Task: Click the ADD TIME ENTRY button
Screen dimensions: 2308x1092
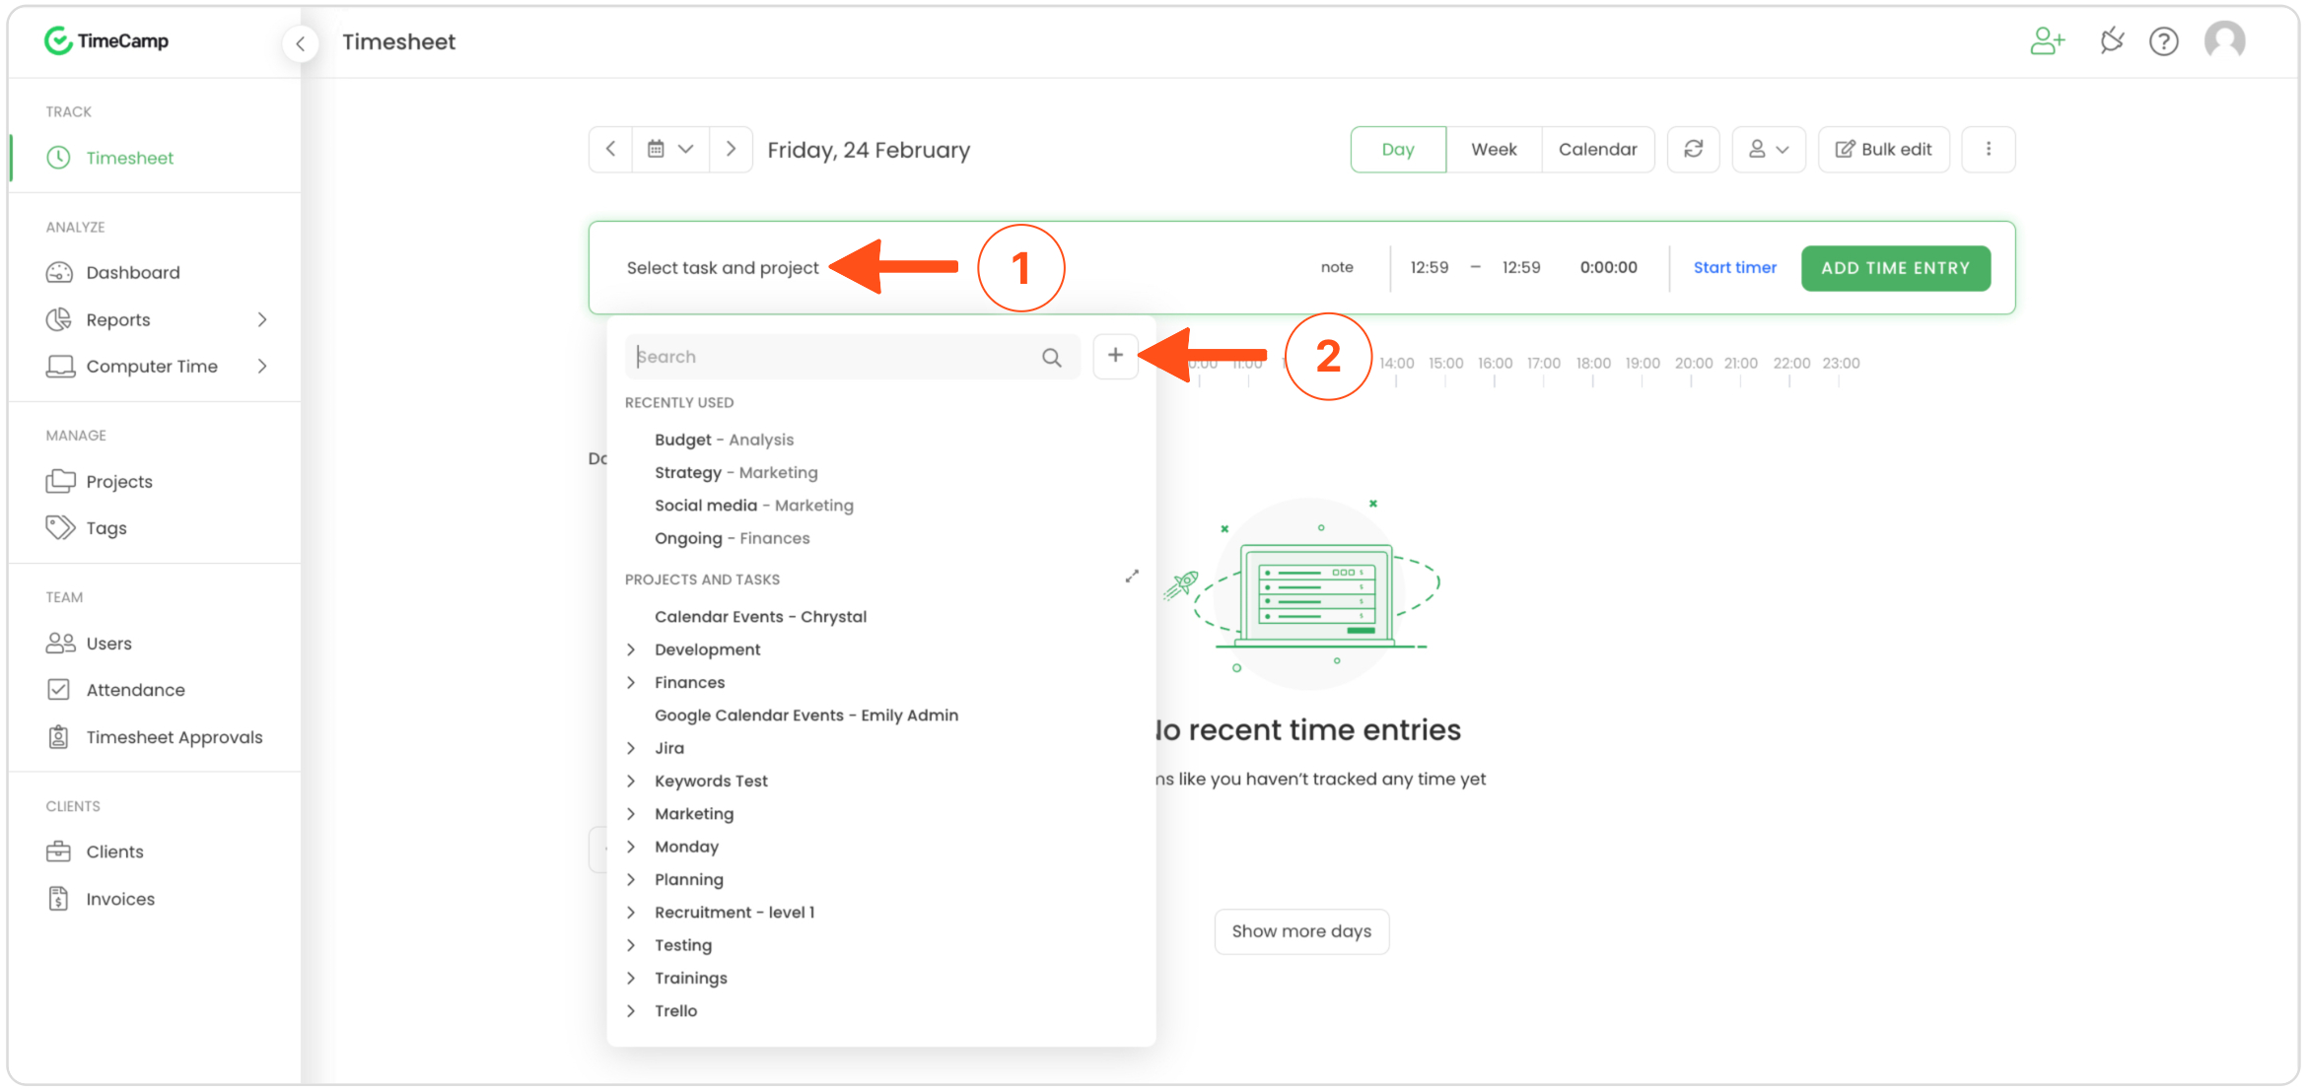Action: coord(1894,268)
